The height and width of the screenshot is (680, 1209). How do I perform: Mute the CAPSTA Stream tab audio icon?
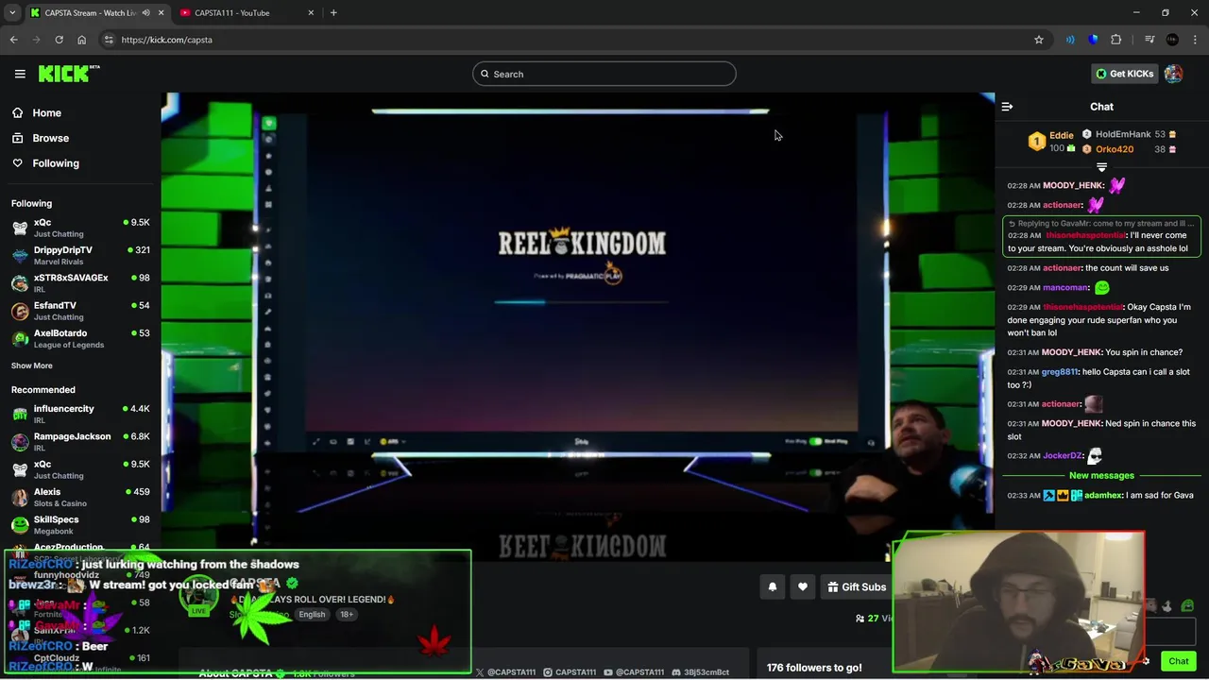[145, 13]
